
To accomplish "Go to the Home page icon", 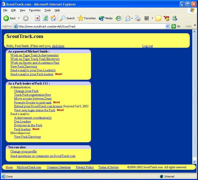I will tap(53, 18).
